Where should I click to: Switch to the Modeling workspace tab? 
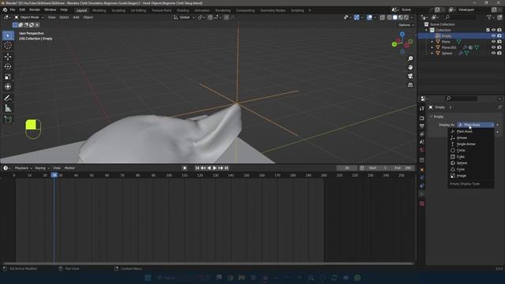pos(99,10)
